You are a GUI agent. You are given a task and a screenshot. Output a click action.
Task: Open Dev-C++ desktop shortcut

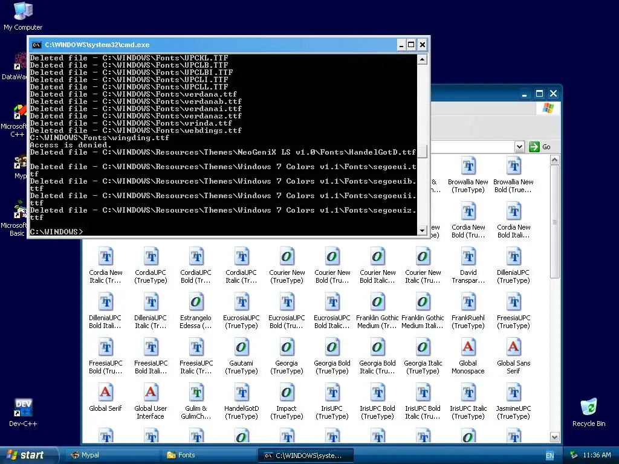point(23,412)
